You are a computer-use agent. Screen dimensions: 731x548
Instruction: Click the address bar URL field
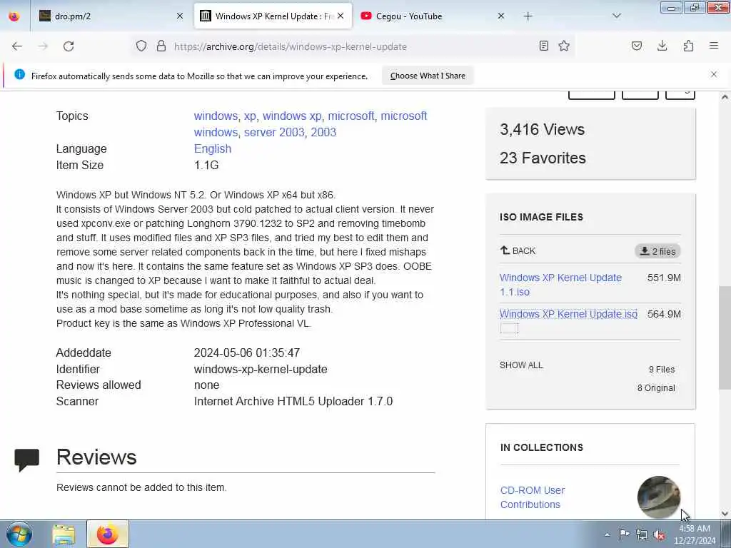coord(352,46)
